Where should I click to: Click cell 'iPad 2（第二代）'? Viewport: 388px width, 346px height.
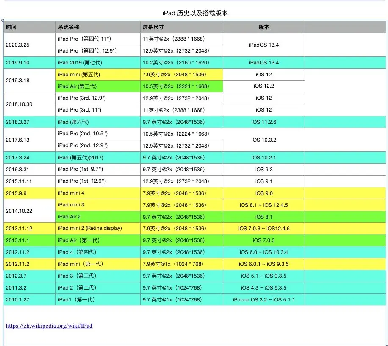[x=98, y=288]
